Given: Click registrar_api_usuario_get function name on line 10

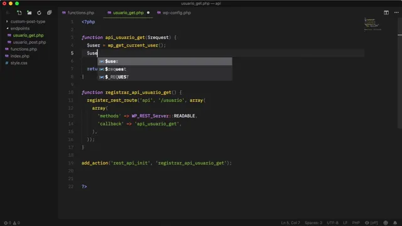Looking at the screenshot, I should click(x=138, y=92).
